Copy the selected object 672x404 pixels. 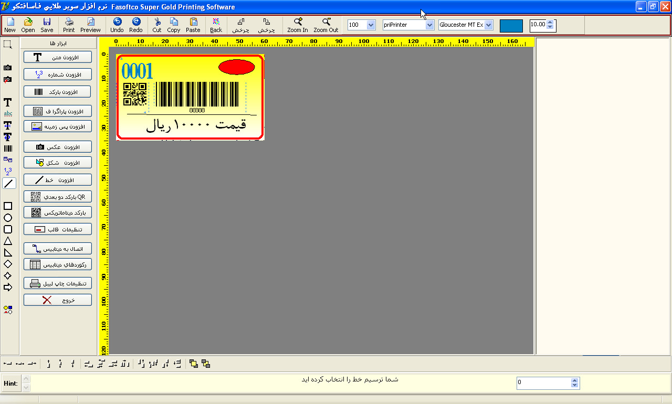[174, 25]
